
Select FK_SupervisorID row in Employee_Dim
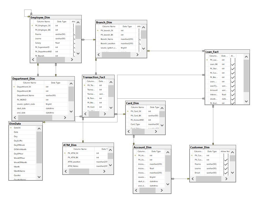52,47
